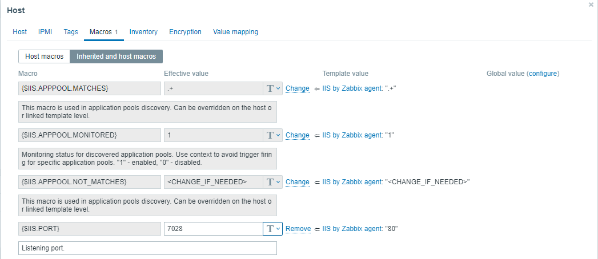Screen dimensions: 598x259
Task: Click Change for {$IIS.APPPOOL.MATCHES} macro
Action: (x=297, y=88)
